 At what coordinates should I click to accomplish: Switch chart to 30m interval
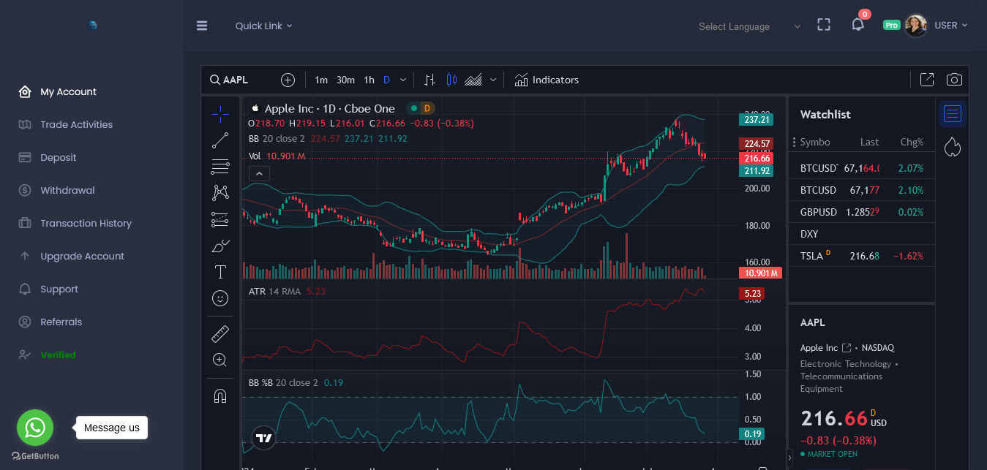coord(345,80)
